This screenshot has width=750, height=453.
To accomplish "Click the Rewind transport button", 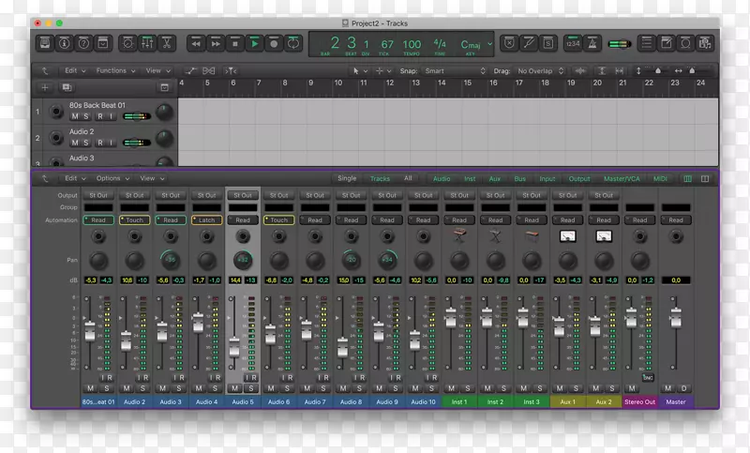I will [x=195, y=43].
